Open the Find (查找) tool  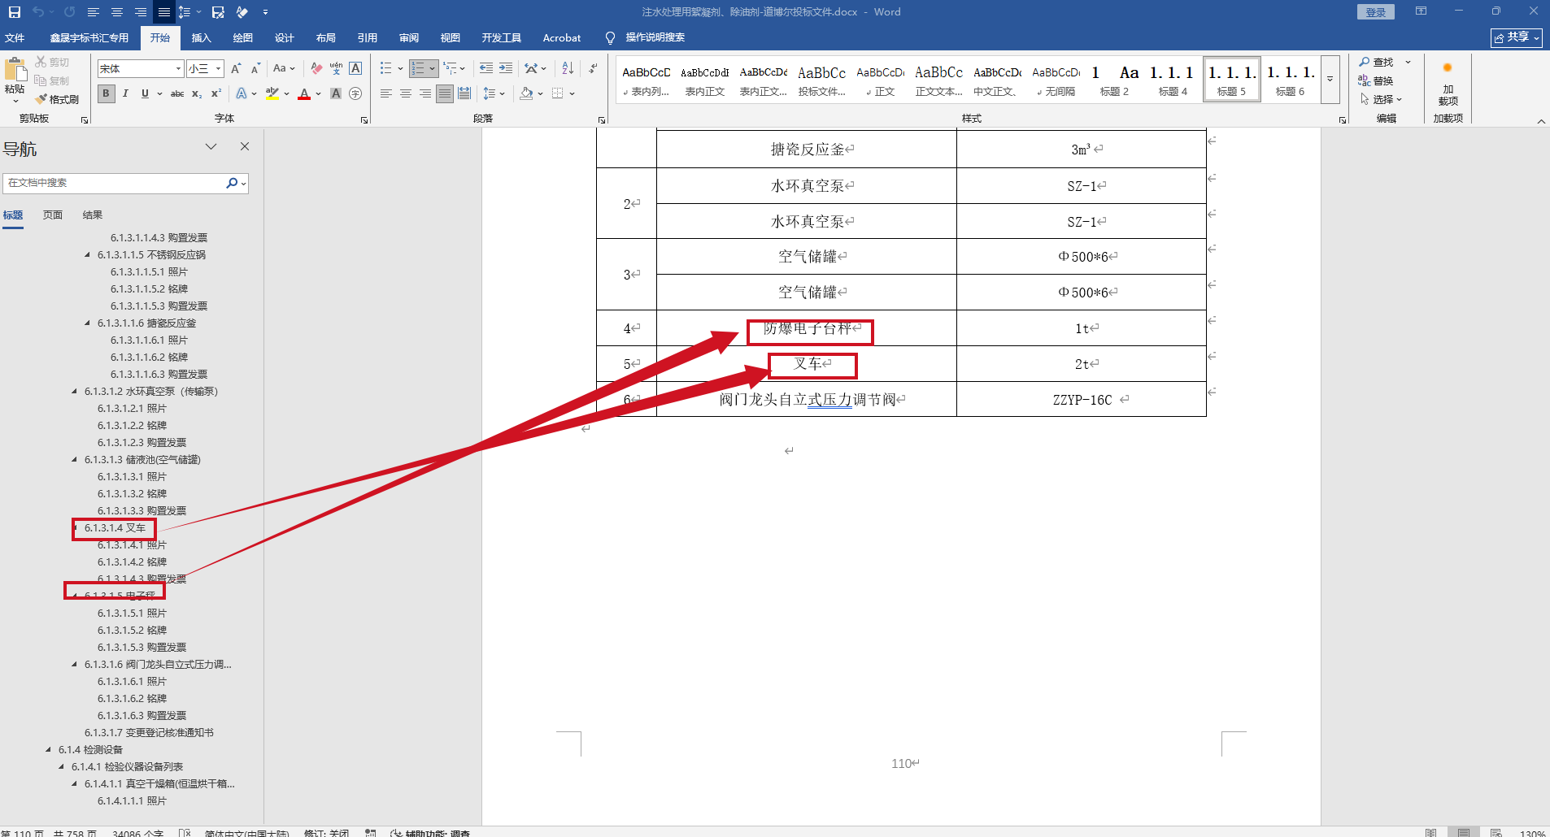(1376, 62)
